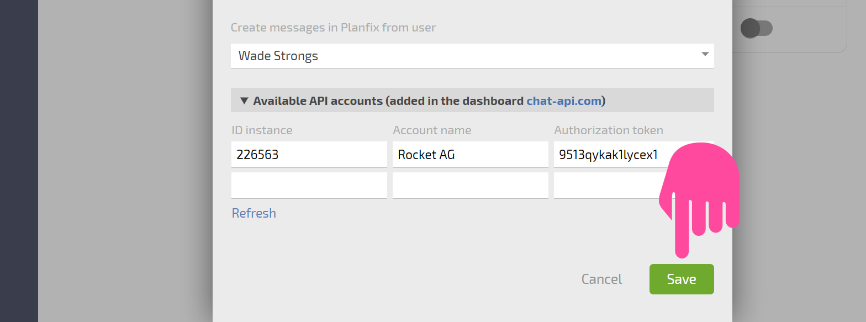
Task: Toggle the switch behind the dialog
Action: coord(756,28)
